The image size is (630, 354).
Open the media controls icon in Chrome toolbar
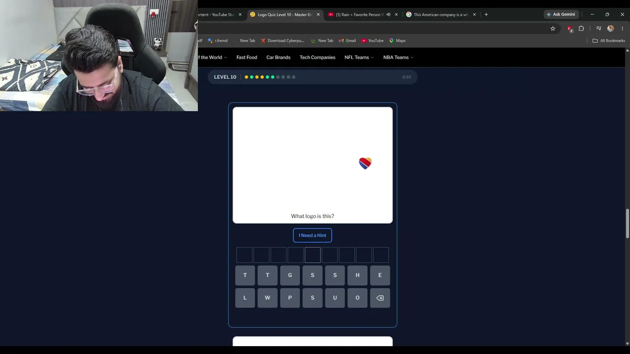click(598, 29)
